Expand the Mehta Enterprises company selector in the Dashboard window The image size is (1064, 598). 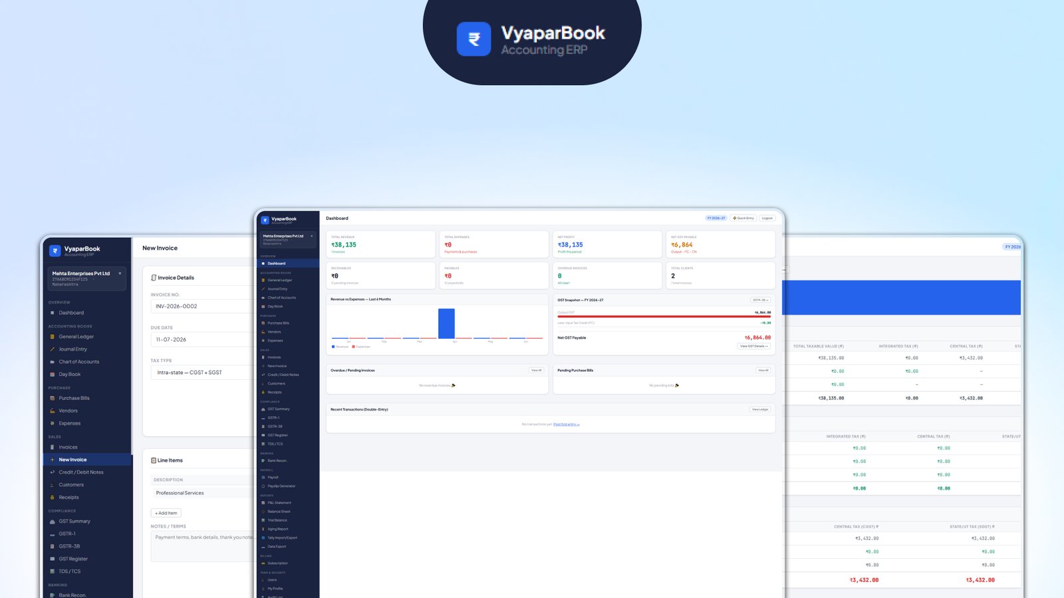[288, 239]
